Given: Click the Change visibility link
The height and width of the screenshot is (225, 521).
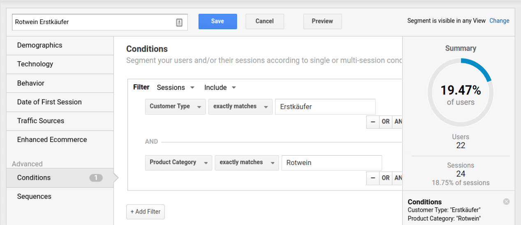Looking at the screenshot, I should 499,21.
